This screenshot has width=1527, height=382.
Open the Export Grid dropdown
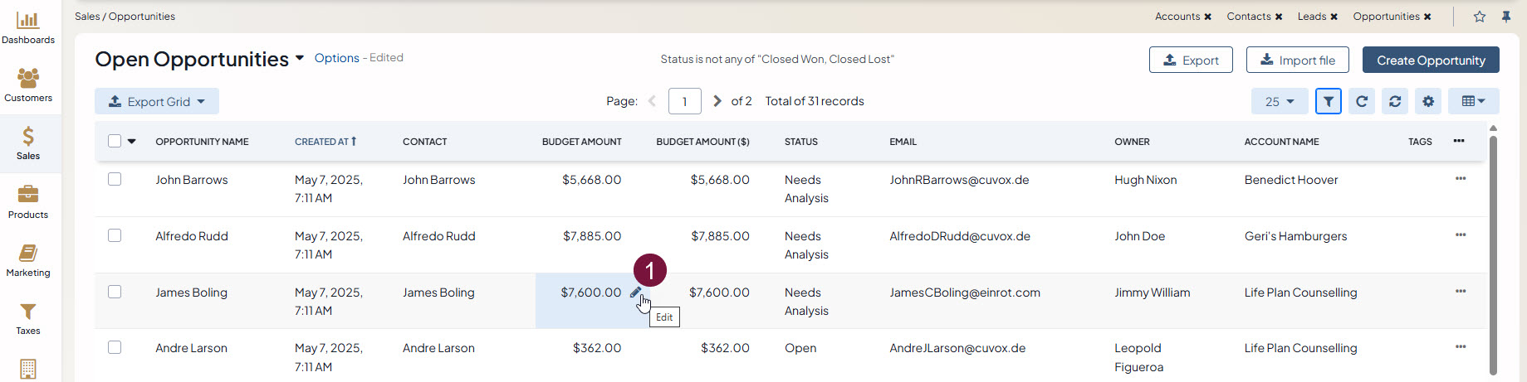pyautogui.click(x=157, y=101)
